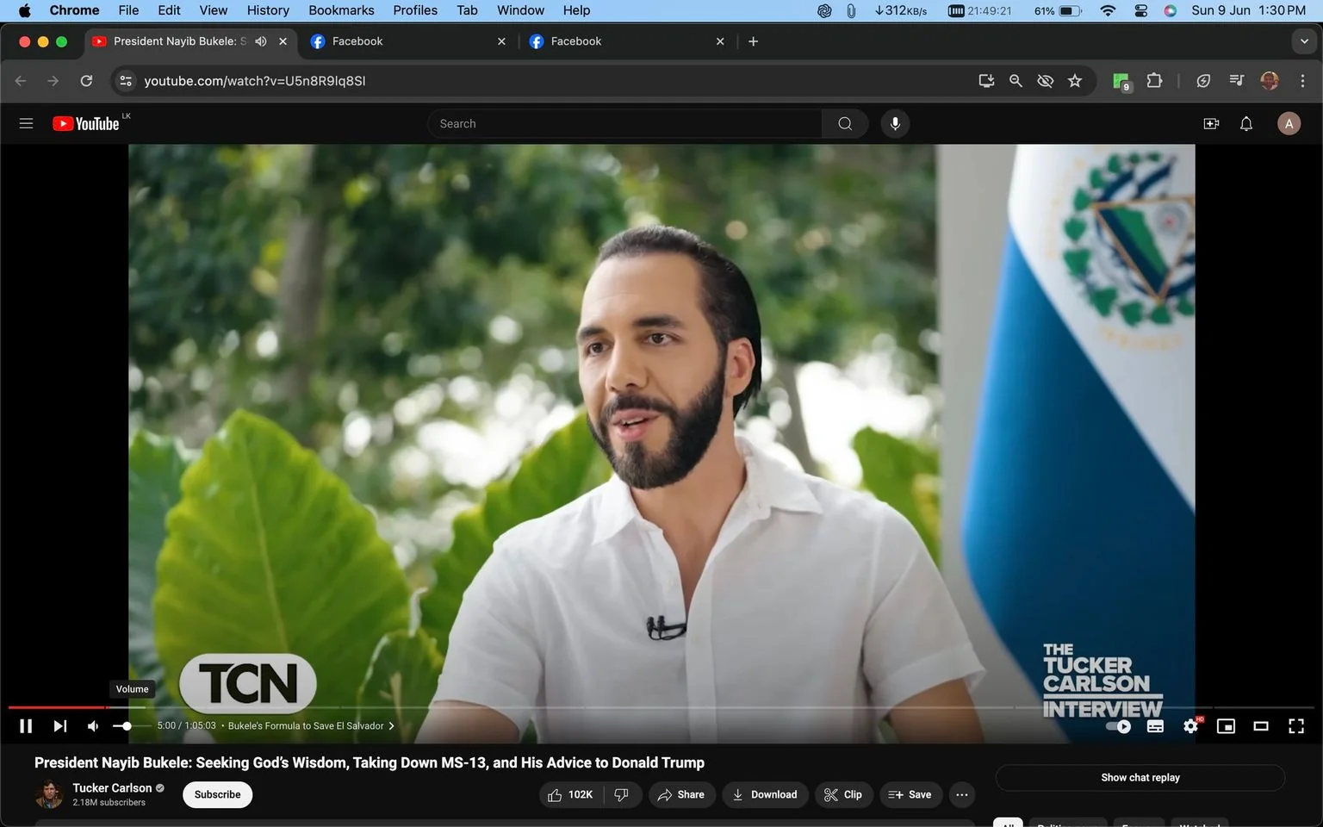Open the Create video button

point(1211,123)
